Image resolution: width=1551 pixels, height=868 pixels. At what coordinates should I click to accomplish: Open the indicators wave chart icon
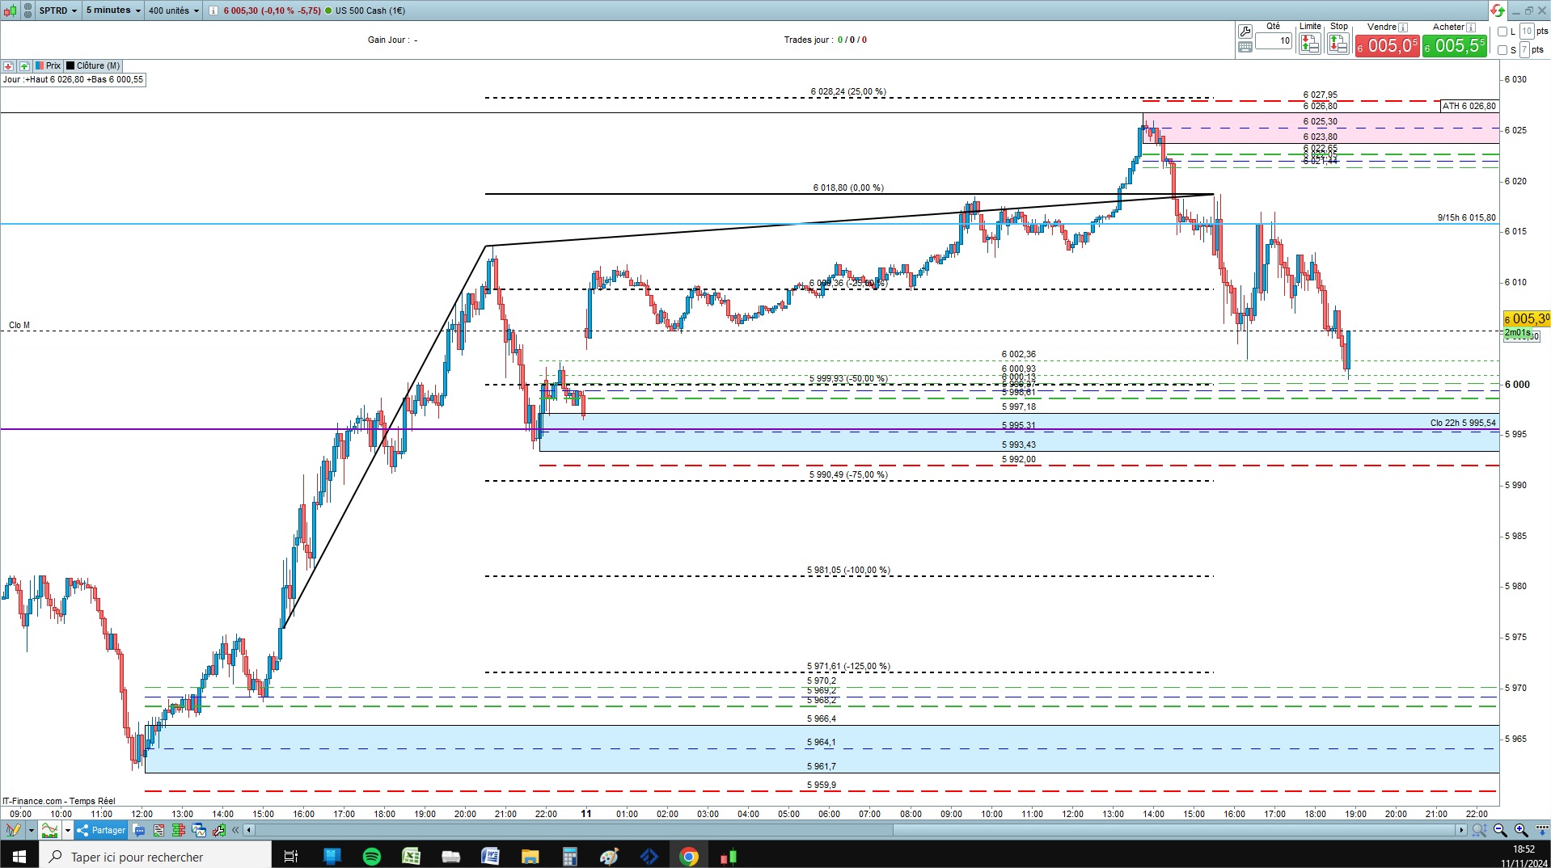pyautogui.click(x=50, y=830)
